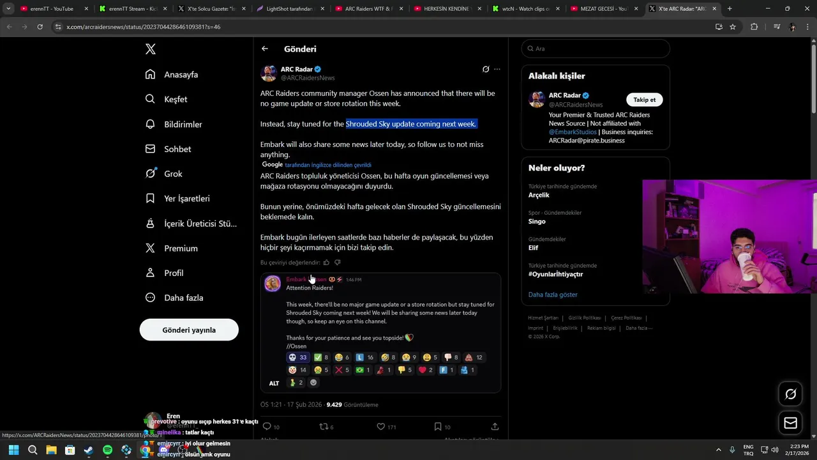Image resolution: width=817 pixels, height=460 pixels.
Task: Switch to MEZAT GECESİ tab
Action: coord(604,9)
